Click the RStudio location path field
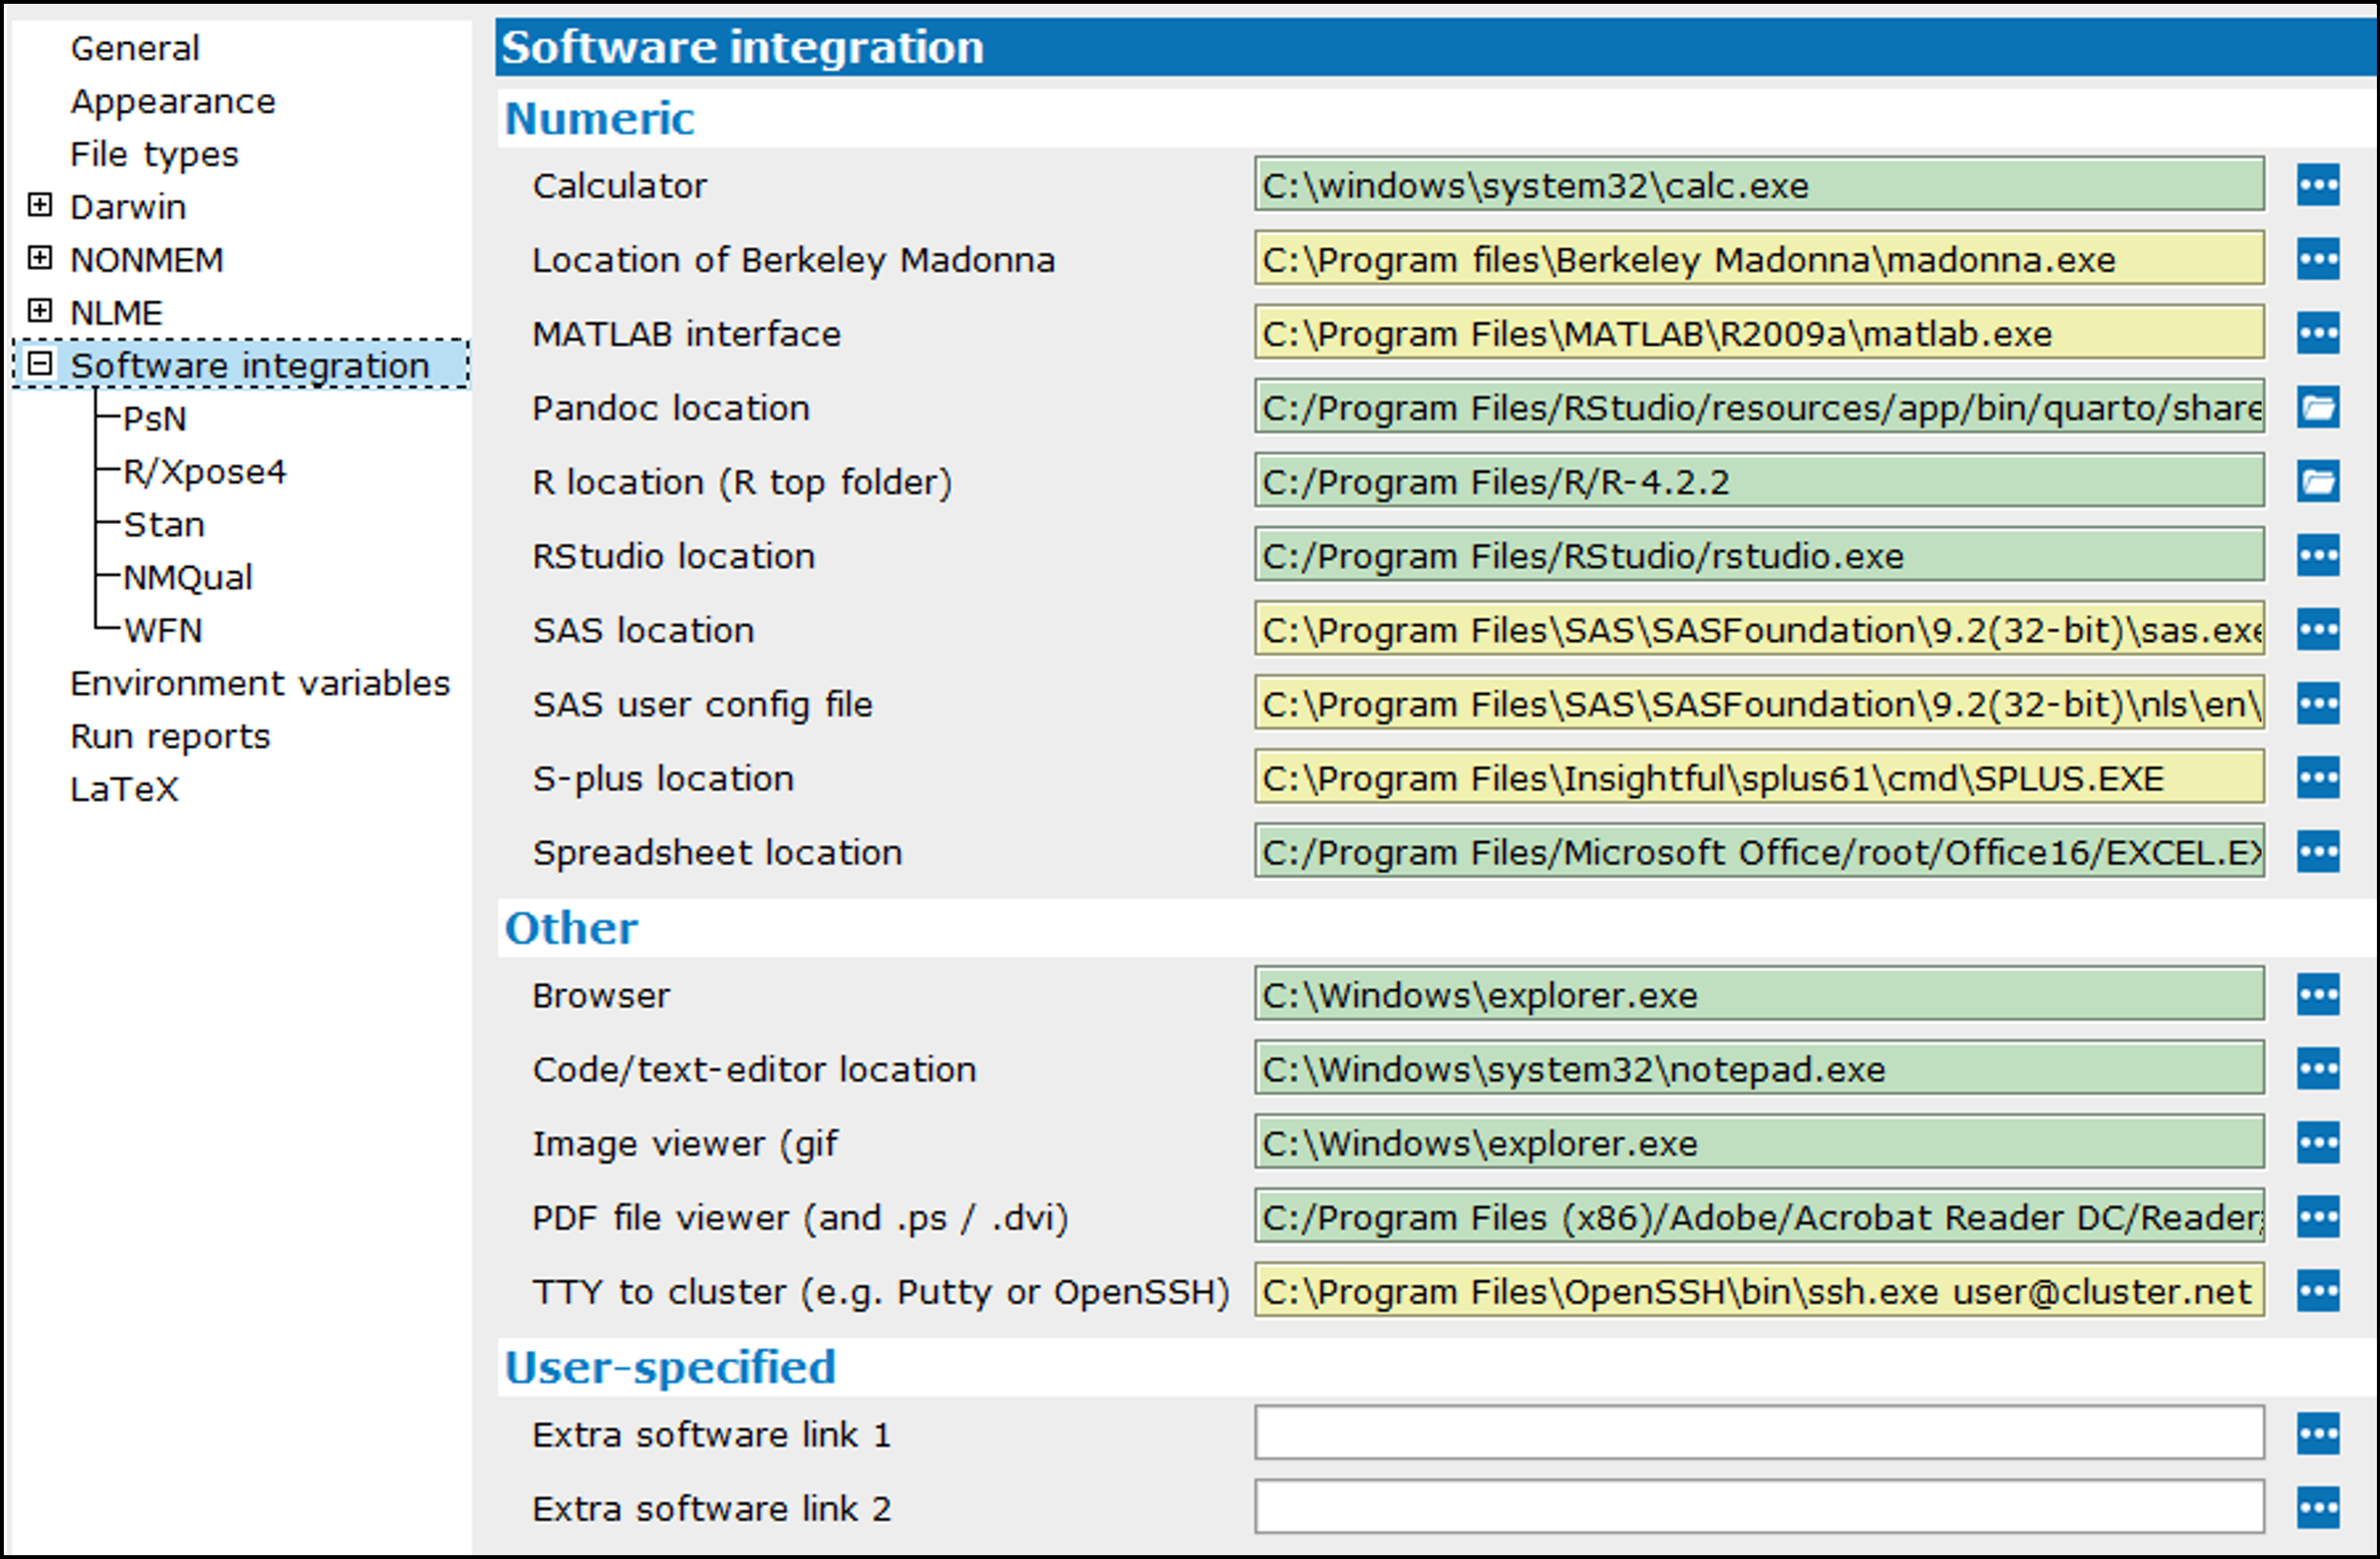Screen dimensions: 2380x1559 click(x=1758, y=556)
